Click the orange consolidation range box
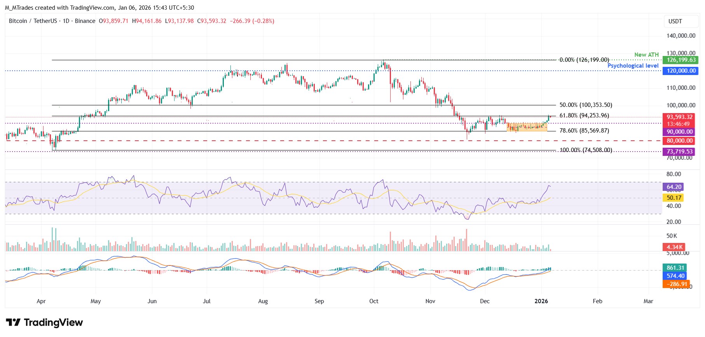Image resolution: width=705 pixels, height=337 pixels. pyautogui.click(x=527, y=127)
